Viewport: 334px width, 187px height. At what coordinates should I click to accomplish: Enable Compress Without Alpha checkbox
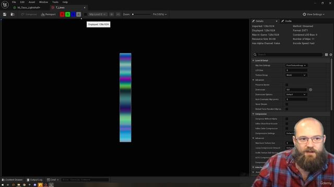(x=287, y=119)
